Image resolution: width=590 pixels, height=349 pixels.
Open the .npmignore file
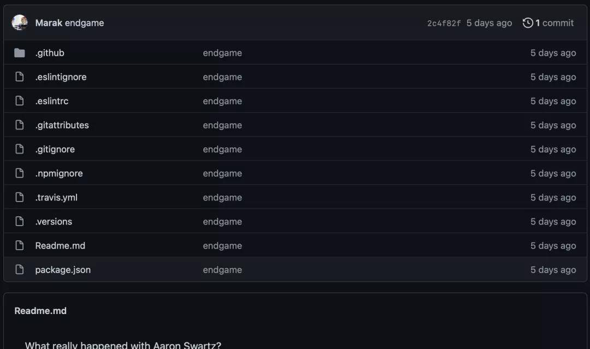(x=59, y=173)
